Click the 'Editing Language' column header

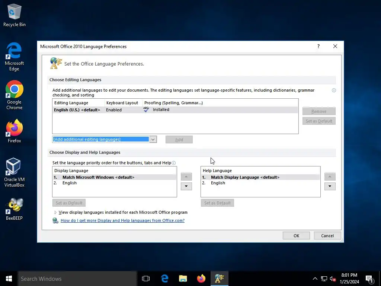click(x=79, y=103)
